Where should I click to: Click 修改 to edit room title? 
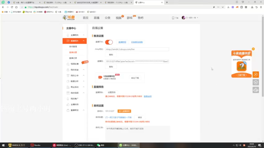[140, 117]
